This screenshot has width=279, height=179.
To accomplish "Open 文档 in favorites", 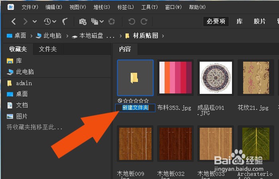I will tap(17, 105).
